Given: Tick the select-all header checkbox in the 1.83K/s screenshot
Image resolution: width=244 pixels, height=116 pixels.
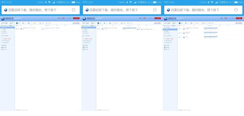Looking at the screenshot, I should (x=16, y=26).
